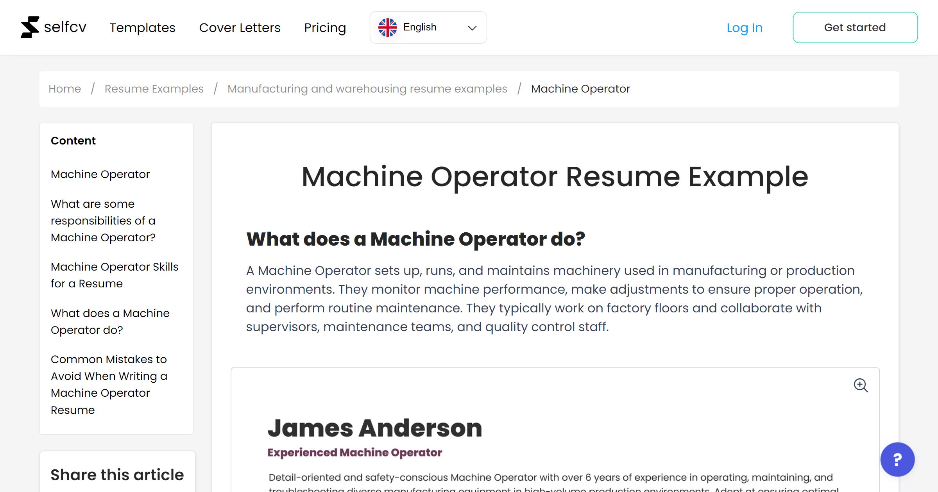Select What are some responsibilities sidebar link
Image resolution: width=938 pixels, height=492 pixels.
pyautogui.click(x=103, y=220)
